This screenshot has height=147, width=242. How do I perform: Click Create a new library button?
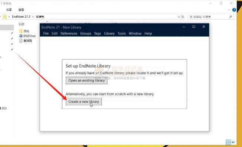84,102
